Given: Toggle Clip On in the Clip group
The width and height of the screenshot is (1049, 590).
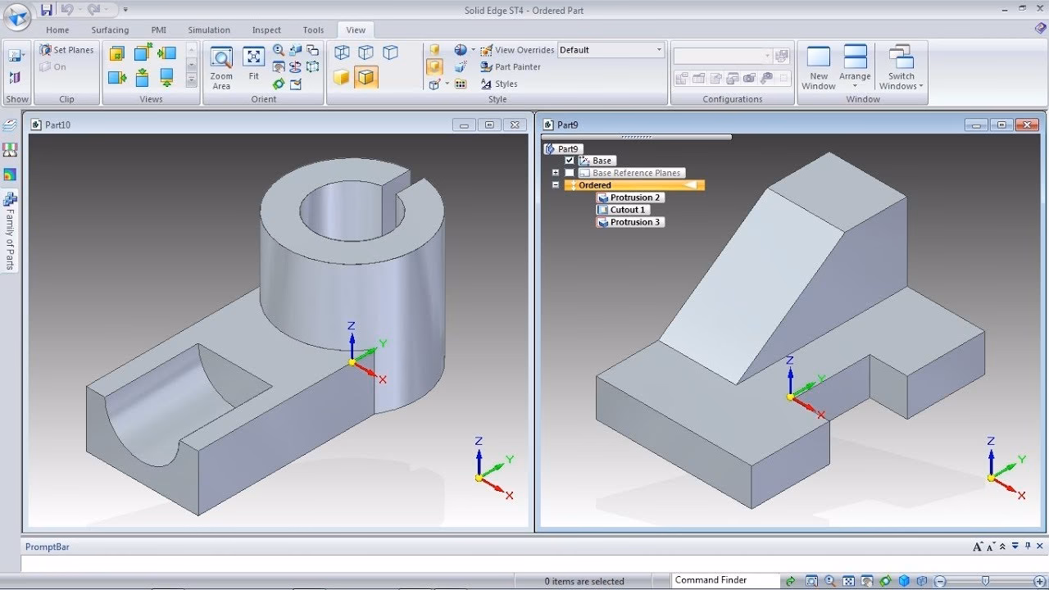Looking at the screenshot, I should pyautogui.click(x=54, y=66).
